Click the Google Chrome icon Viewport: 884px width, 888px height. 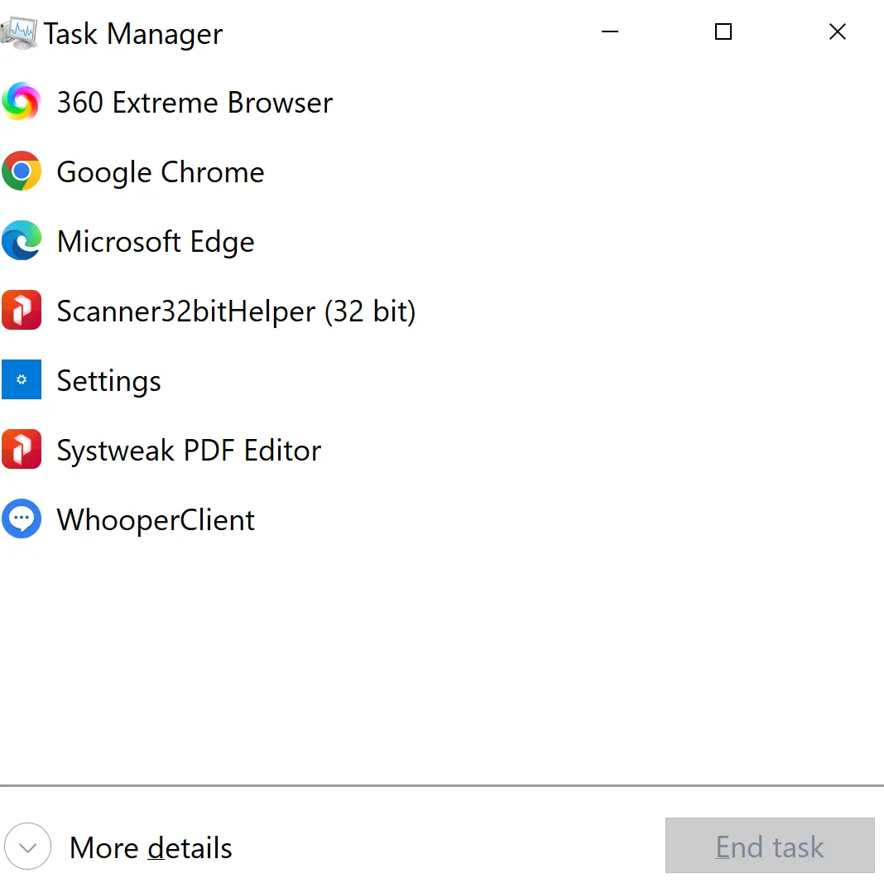pyautogui.click(x=22, y=171)
